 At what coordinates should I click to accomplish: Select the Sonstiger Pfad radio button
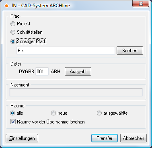click(13, 41)
